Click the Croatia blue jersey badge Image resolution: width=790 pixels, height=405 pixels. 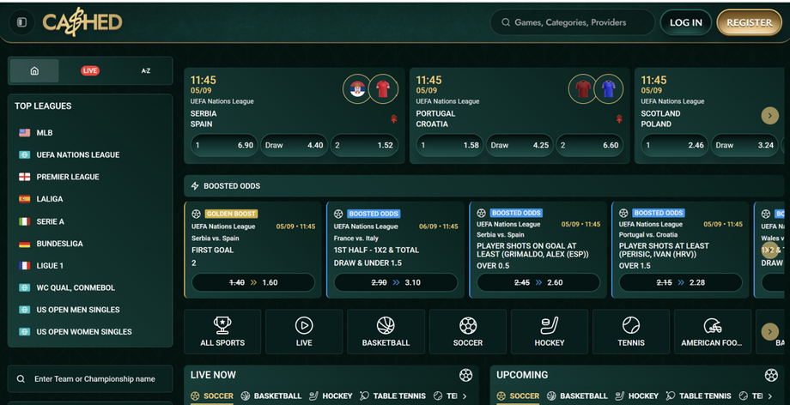pyautogui.click(x=609, y=89)
